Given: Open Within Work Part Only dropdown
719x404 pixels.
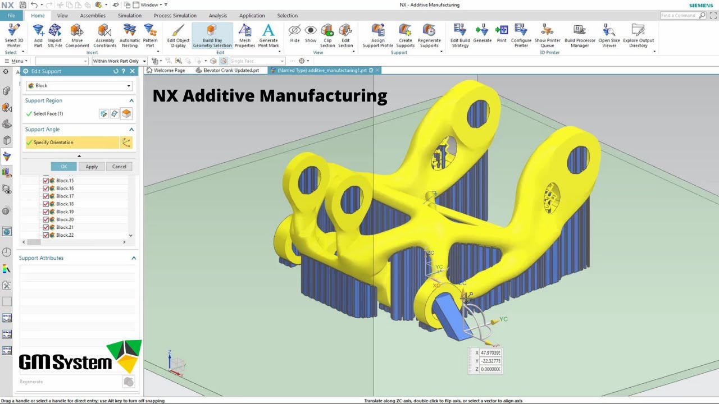Looking at the screenshot, I should click(x=119, y=61).
